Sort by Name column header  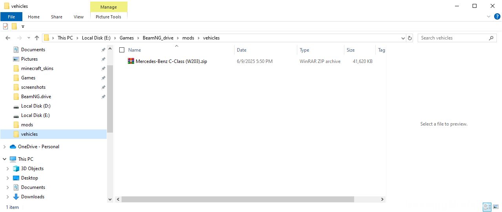pyautogui.click(x=135, y=50)
